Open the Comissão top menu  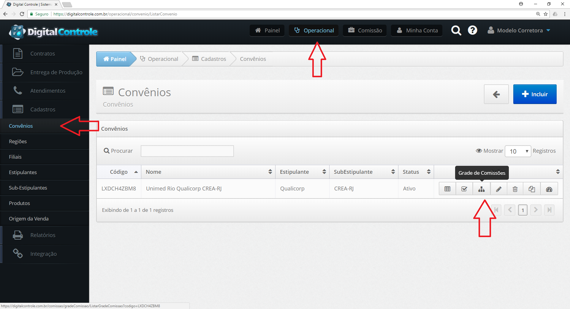(x=365, y=30)
